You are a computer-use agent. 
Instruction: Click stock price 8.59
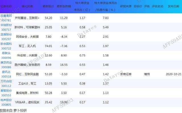point(48,65)
